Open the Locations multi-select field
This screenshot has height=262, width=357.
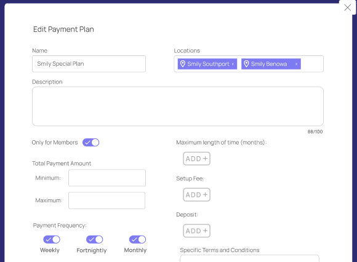tap(312, 64)
